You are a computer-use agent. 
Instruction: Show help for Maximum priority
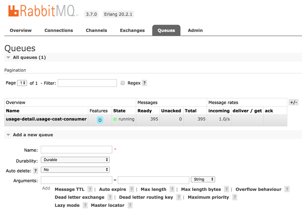[x=234, y=197]
